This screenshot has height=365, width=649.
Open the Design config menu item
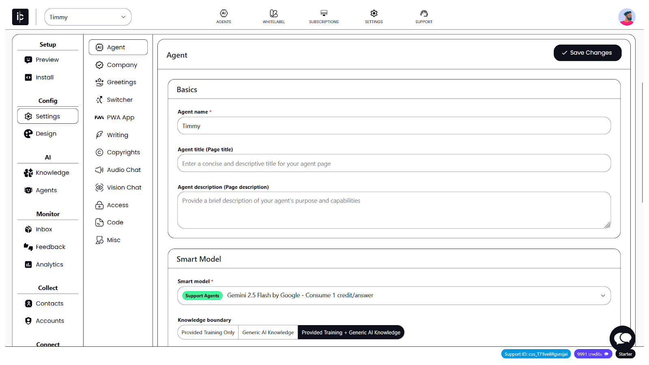(x=46, y=134)
